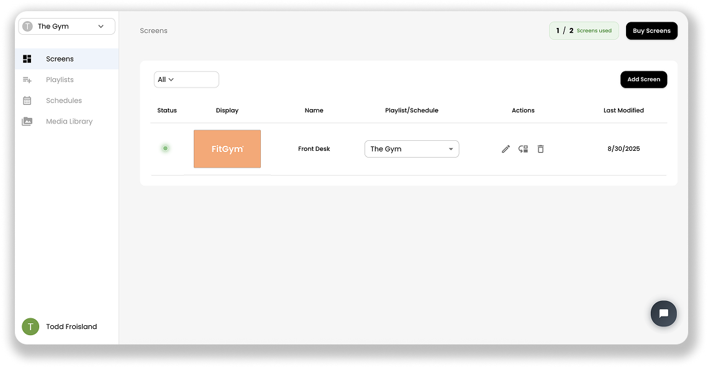Click the Add Screen button
This screenshot has width=708, height=368.
(x=643, y=79)
